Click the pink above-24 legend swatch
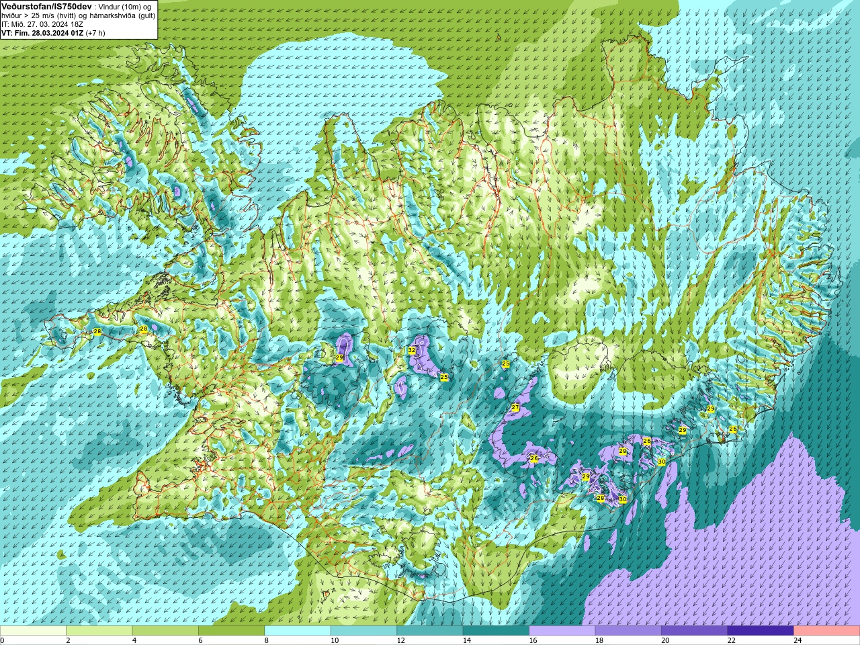The width and height of the screenshot is (860, 645). 826,631
